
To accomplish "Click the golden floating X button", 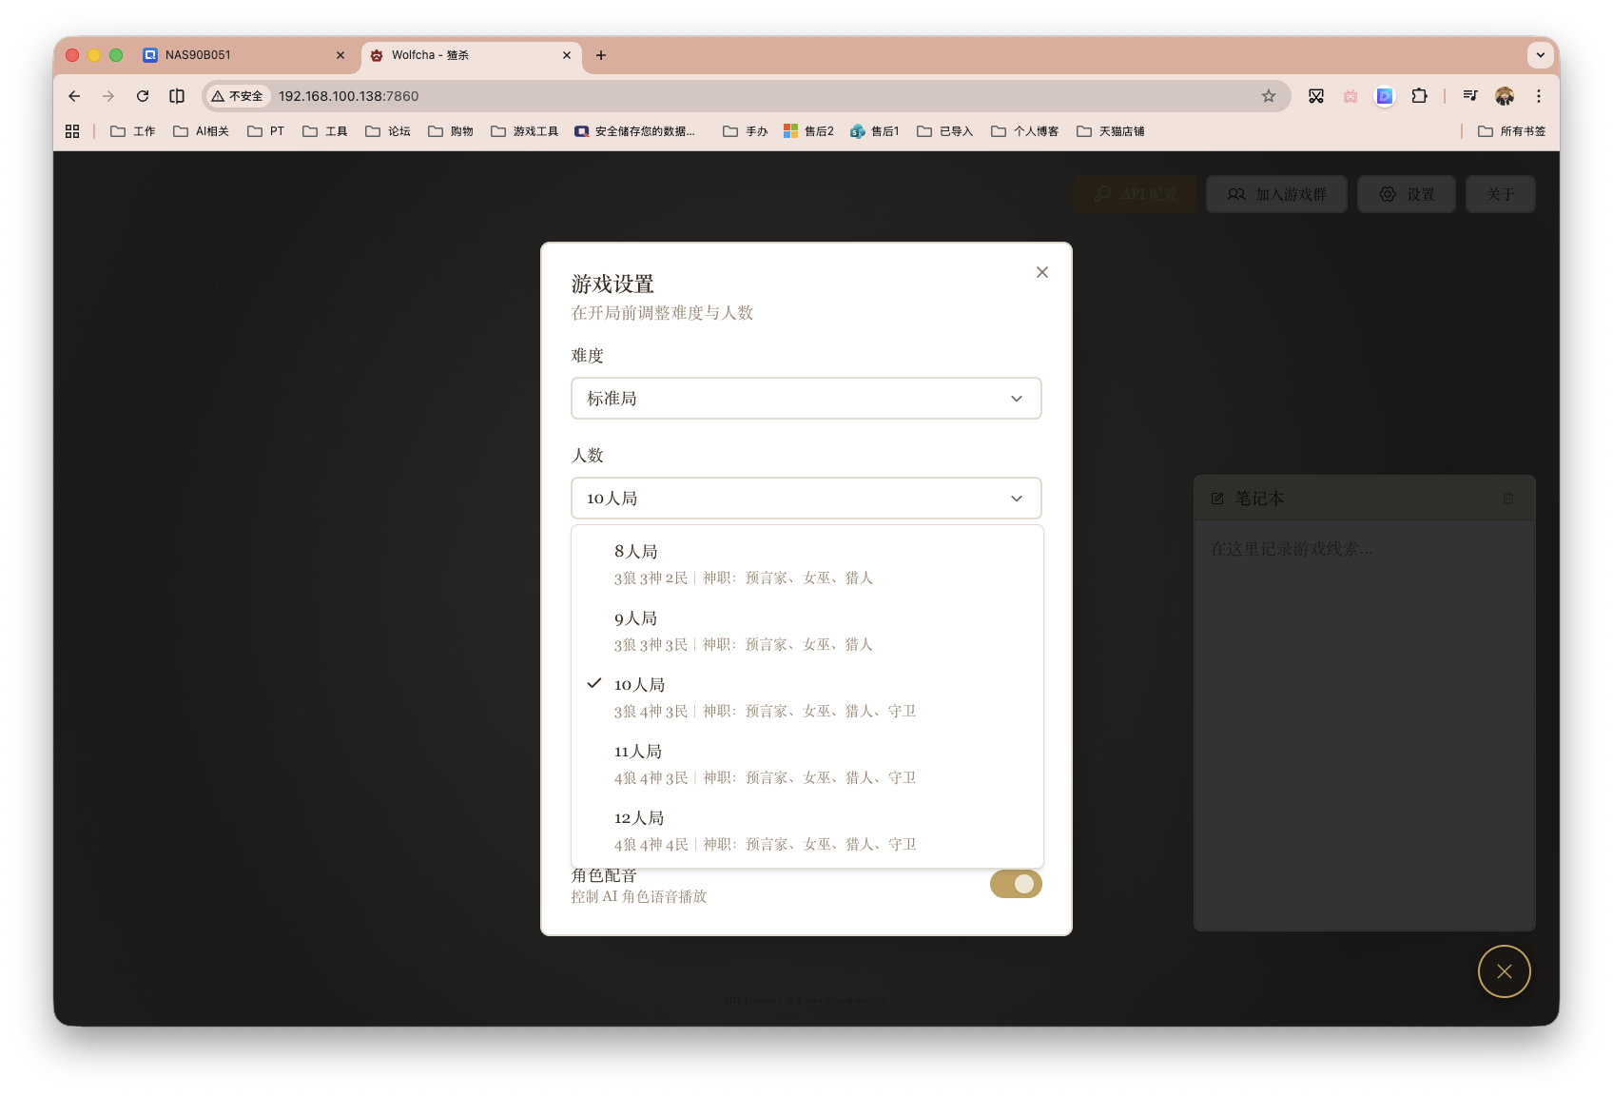I will (x=1504, y=971).
